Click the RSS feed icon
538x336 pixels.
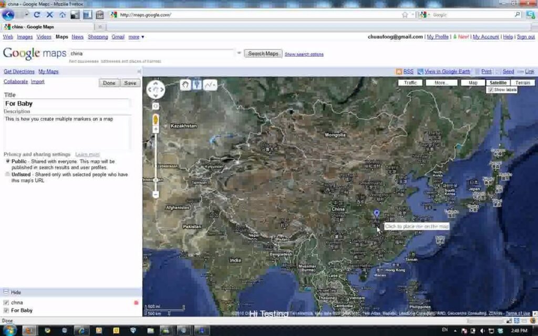[399, 71]
